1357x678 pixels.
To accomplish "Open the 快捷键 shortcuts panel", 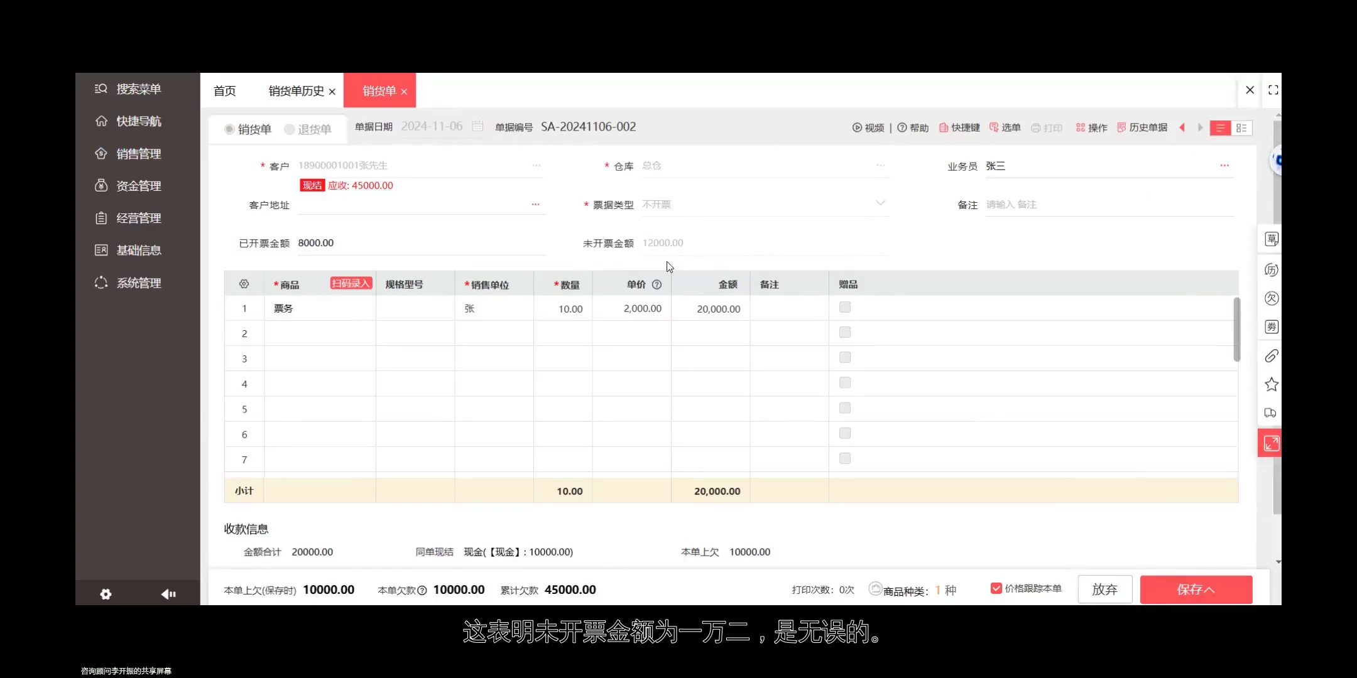I will coord(960,127).
